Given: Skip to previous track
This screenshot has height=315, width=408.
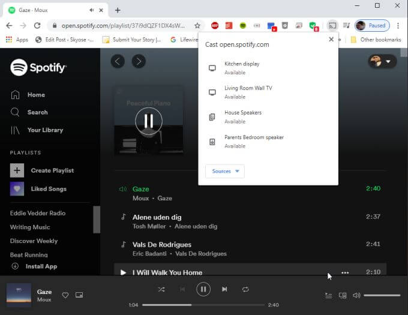Looking at the screenshot, I should pos(182,289).
